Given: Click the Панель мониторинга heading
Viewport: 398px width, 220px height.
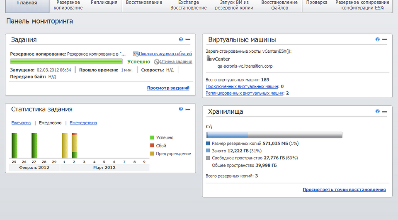Looking at the screenshot, I should [39, 21].
